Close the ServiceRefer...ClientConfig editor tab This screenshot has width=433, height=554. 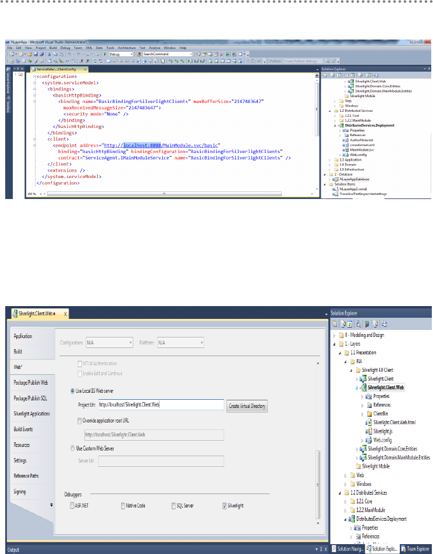coord(85,70)
